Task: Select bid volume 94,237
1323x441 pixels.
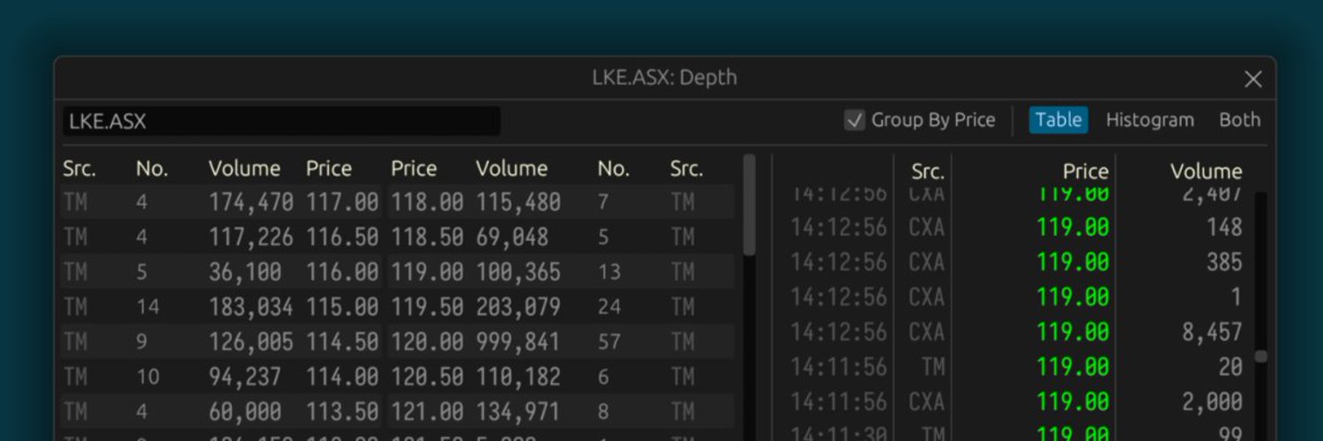Action: point(244,377)
